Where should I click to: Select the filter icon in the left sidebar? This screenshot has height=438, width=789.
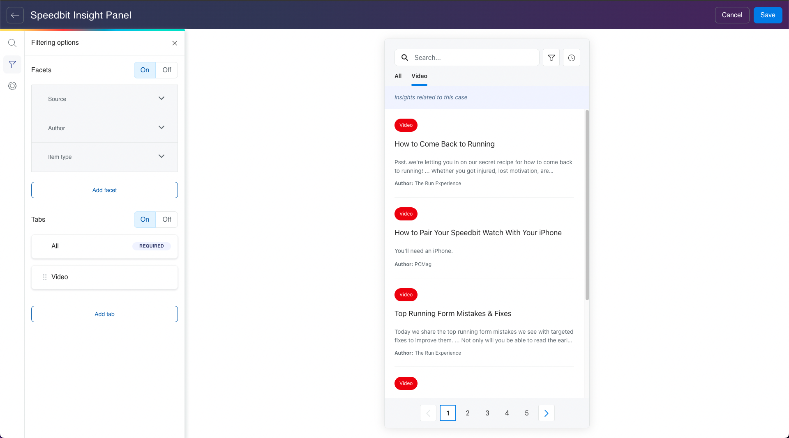[x=12, y=64]
